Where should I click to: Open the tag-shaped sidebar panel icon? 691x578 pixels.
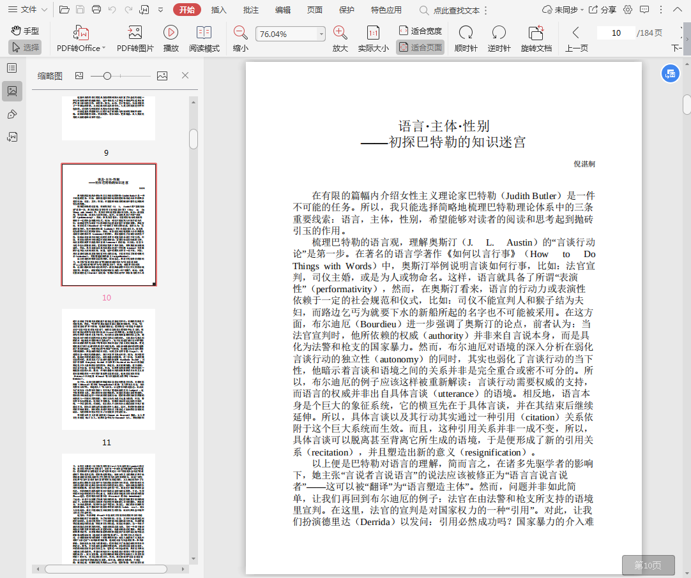point(12,114)
